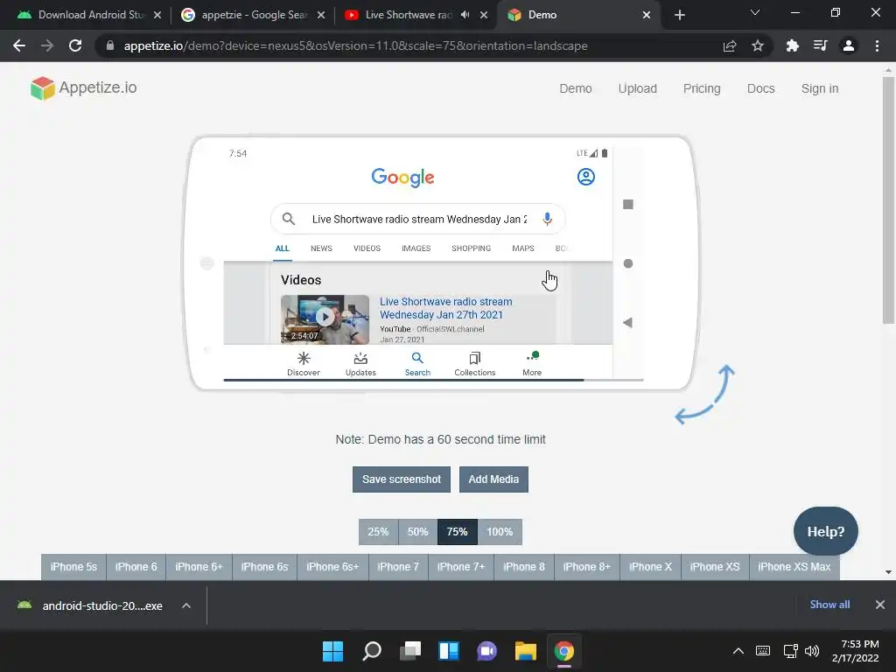Switch to appetzie Google Search tab
Screen dimensions: 896x672
coord(253,15)
